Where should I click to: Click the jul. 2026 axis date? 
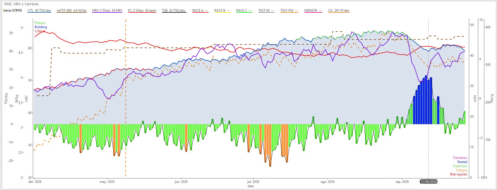[253, 182]
